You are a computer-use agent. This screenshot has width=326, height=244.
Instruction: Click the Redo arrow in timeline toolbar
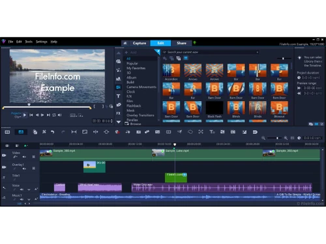pos(63,132)
